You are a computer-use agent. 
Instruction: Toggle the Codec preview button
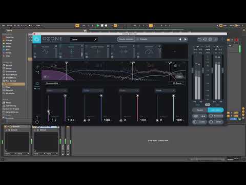[x=200, y=122]
